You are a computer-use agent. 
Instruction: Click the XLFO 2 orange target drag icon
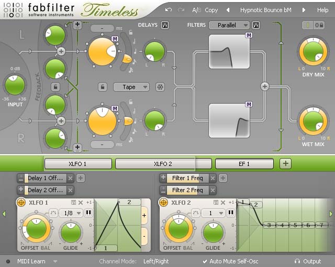point(163,202)
